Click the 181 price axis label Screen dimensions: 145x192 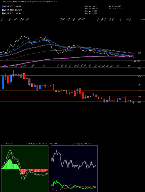click(x=139, y=85)
